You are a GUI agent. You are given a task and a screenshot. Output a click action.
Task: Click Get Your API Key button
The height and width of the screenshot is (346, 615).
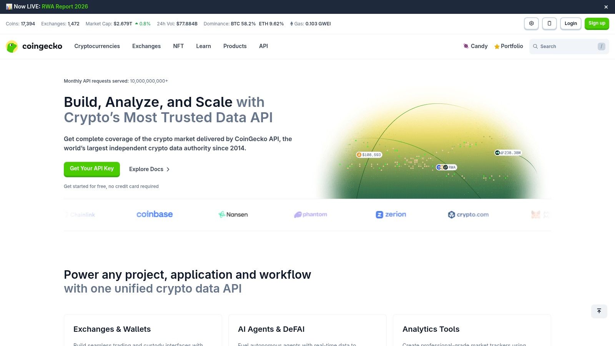(x=92, y=169)
